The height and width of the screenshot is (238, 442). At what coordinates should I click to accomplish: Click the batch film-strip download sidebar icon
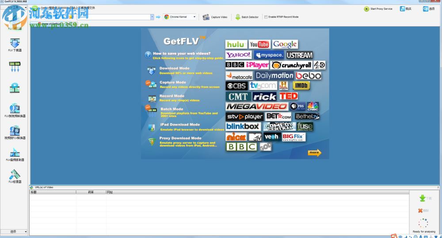pos(15,67)
